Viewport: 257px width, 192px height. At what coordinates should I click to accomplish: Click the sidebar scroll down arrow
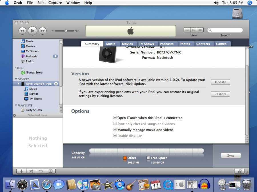[61, 111]
